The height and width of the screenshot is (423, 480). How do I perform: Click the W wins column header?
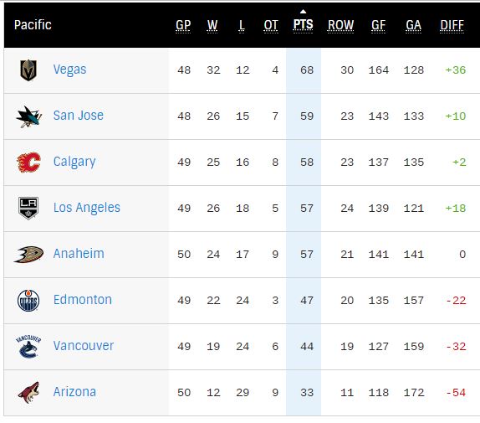[212, 25]
